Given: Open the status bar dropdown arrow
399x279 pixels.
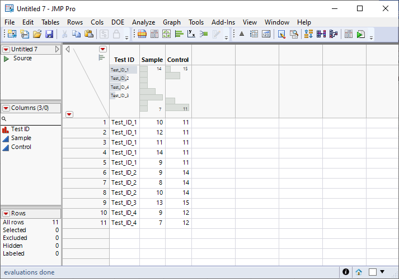Looking at the screenshot, I should pos(382,272).
